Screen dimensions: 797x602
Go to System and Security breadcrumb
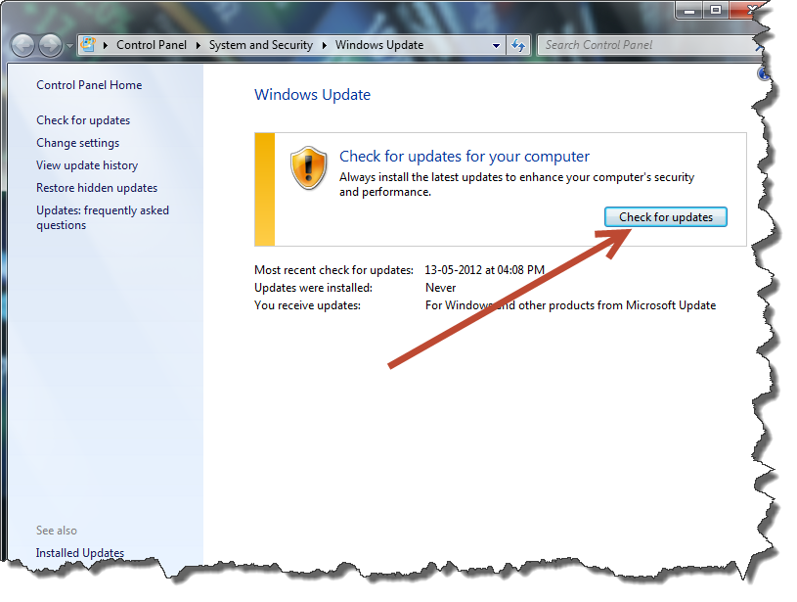261,45
